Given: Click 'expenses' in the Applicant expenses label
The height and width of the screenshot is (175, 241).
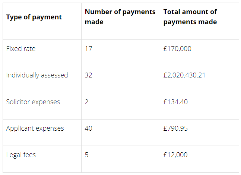Looking at the screenshot, I should pos(50,128).
